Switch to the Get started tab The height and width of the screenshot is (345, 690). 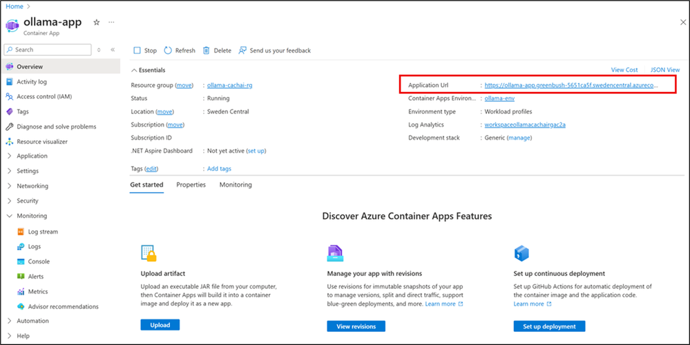click(146, 185)
